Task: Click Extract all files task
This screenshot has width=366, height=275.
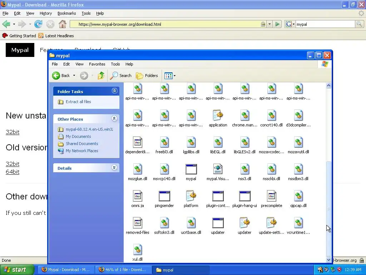Action: [x=74, y=102]
